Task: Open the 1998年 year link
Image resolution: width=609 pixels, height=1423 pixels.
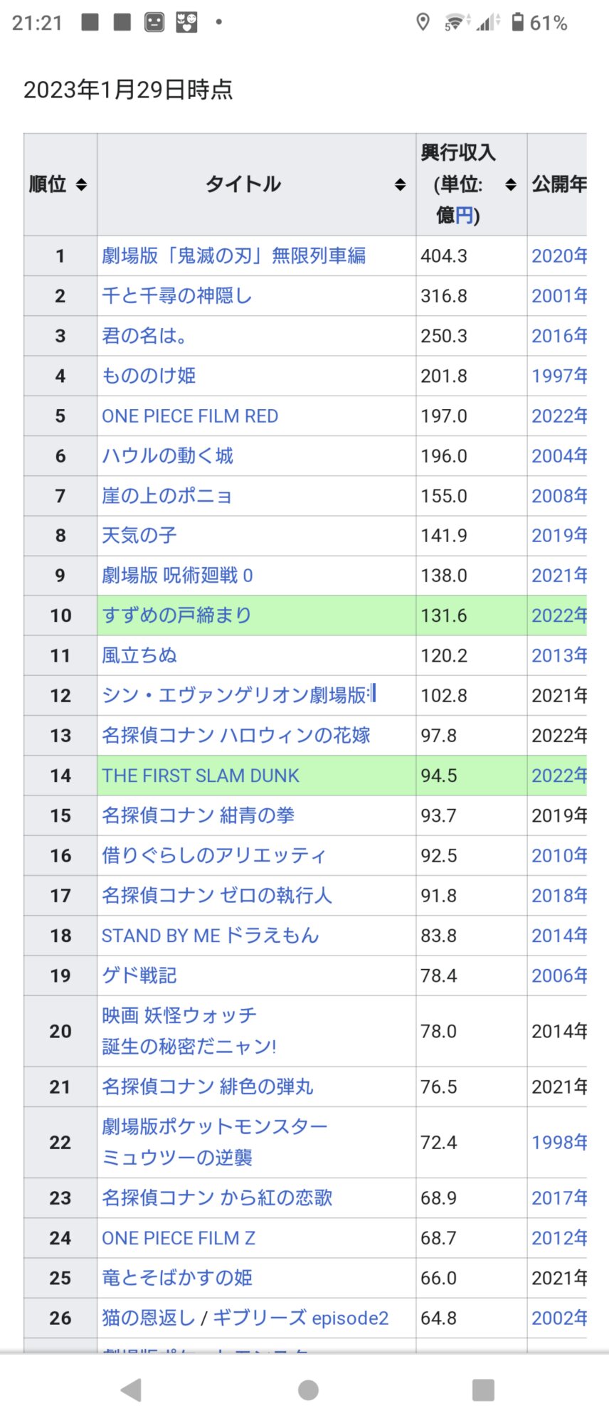Action: tap(558, 1142)
